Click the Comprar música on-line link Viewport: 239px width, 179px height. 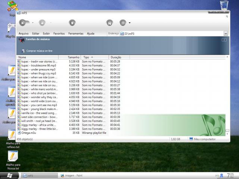(x=39, y=51)
